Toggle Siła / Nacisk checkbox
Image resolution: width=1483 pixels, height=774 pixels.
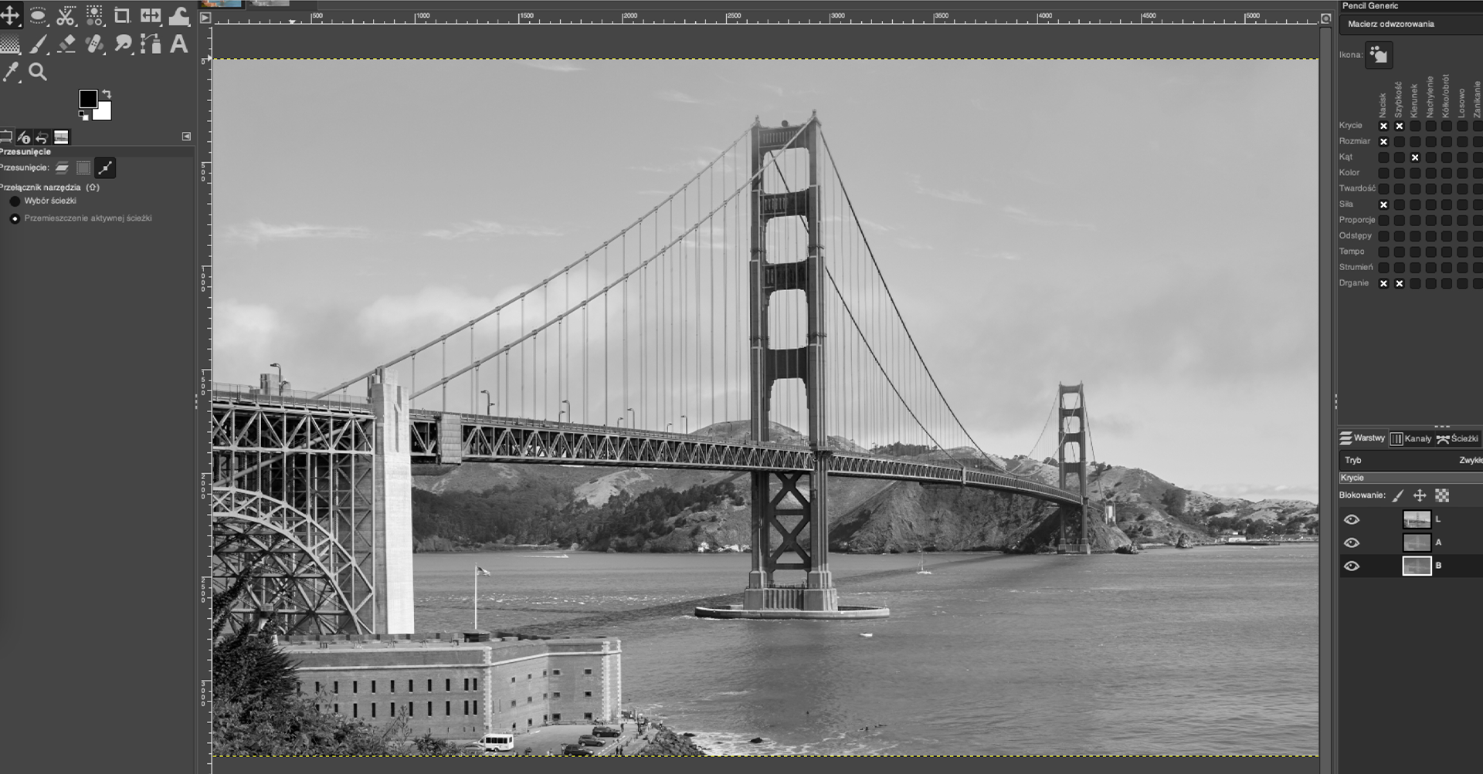point(1383,204)
